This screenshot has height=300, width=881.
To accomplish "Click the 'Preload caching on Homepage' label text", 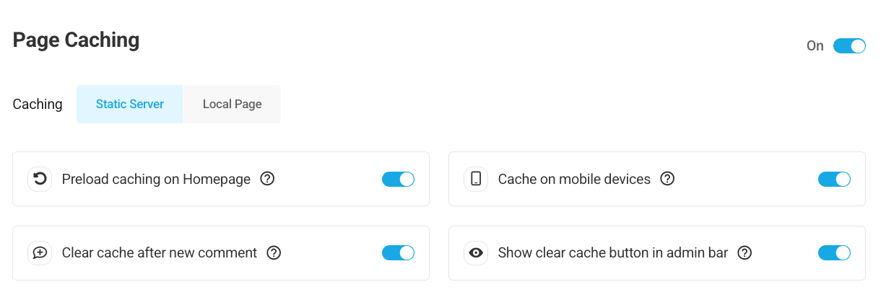I will tap(156, 179).
